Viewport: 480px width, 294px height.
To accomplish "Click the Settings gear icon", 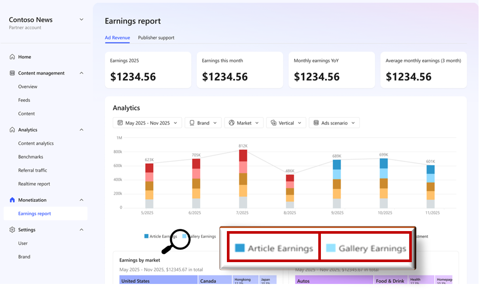I will coord(12,230).
